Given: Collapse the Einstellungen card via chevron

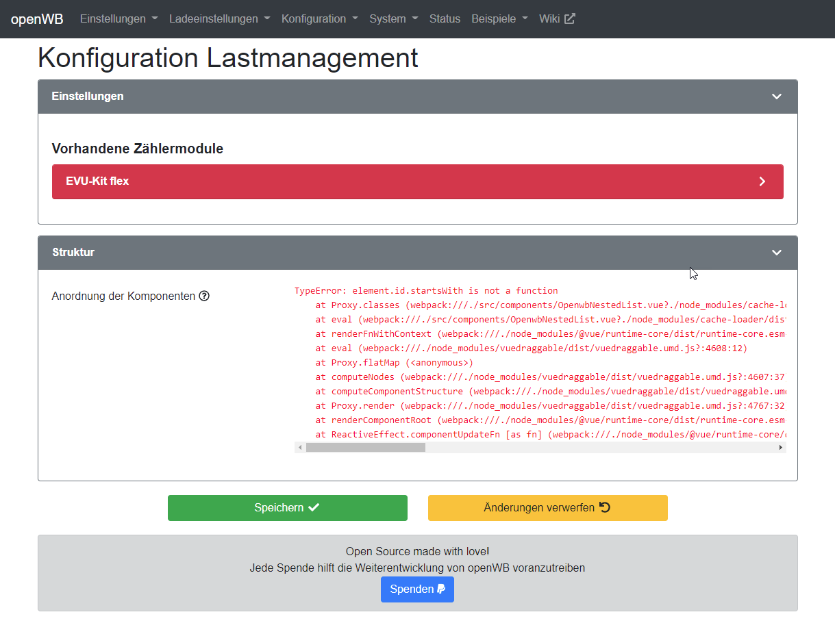Looking at the screenshot, I should (776, 97).
